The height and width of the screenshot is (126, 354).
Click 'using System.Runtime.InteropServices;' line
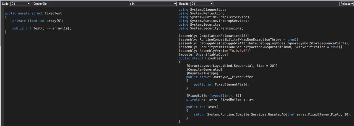point(214,21)
